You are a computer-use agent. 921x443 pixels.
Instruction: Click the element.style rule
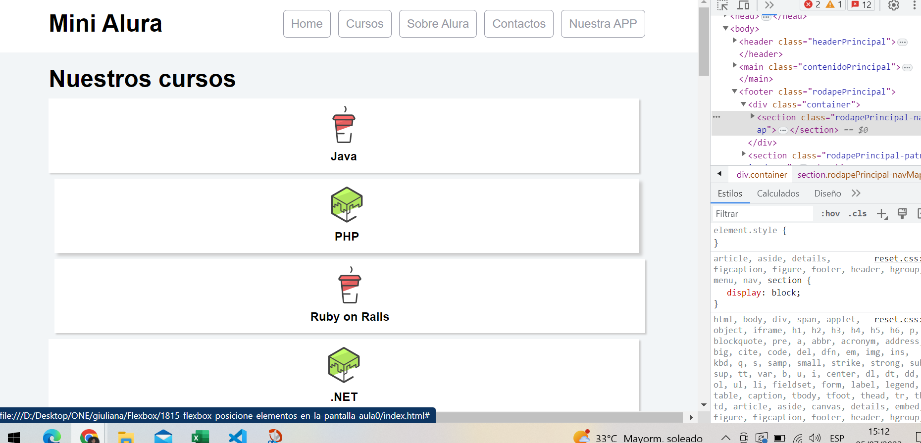point(750,231)
